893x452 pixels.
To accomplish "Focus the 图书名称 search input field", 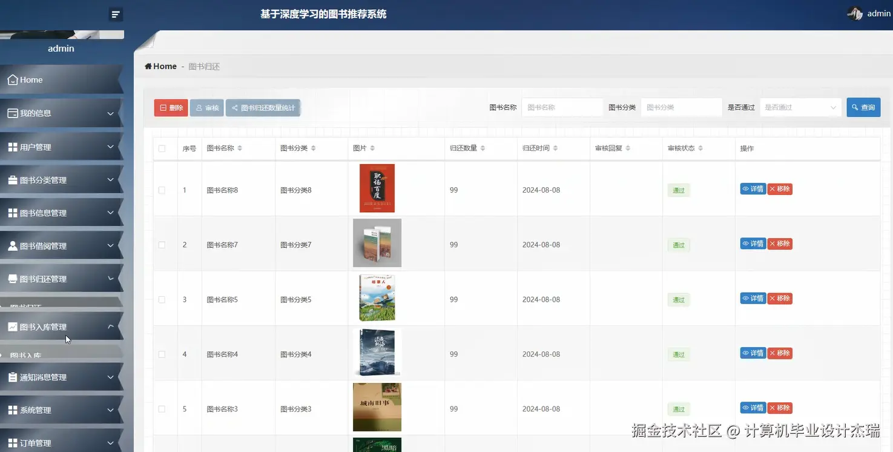I will [x=562, y=107].
